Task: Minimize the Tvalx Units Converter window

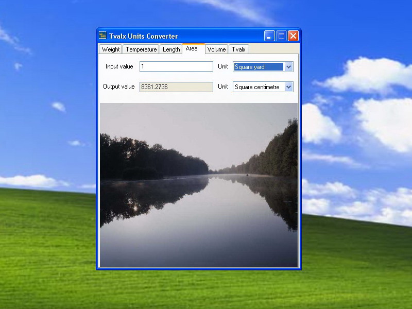Action: (x=269, y=36)
